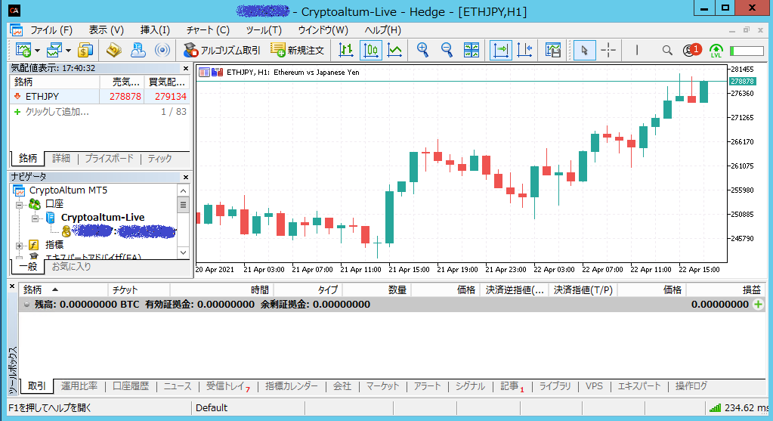Toggle chart auto-scroll to latest bar
This screenshot has width=773, height=421.
pos(500,50)
